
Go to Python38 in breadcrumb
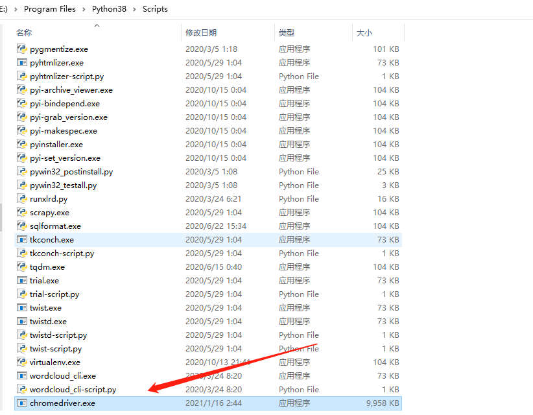click(x=109, y=9)
